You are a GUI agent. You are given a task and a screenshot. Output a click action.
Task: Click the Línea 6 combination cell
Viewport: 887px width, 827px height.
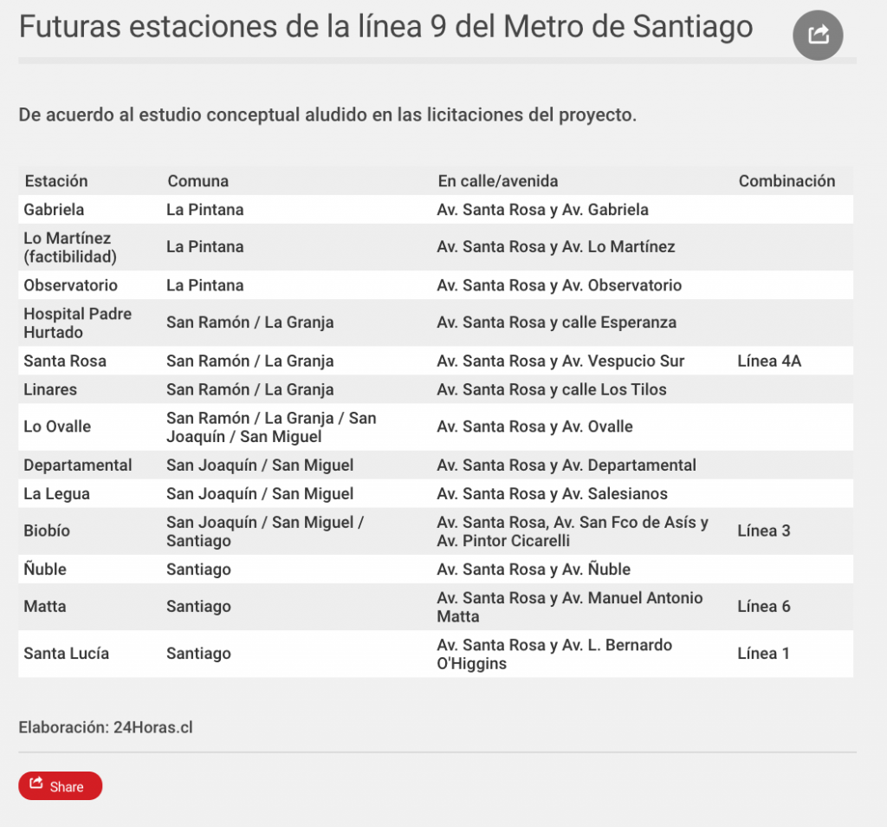(x=764, y=607)
